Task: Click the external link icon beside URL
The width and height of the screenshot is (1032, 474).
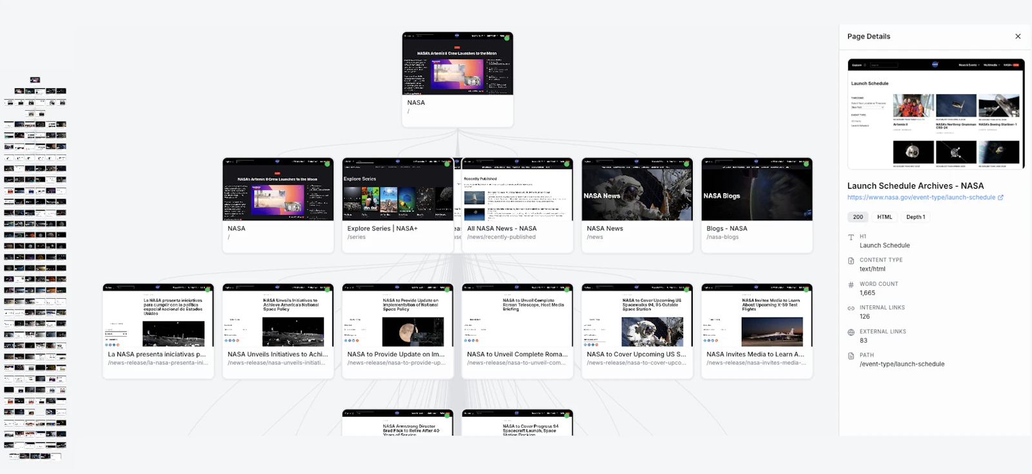Action: click(1000, 198)
